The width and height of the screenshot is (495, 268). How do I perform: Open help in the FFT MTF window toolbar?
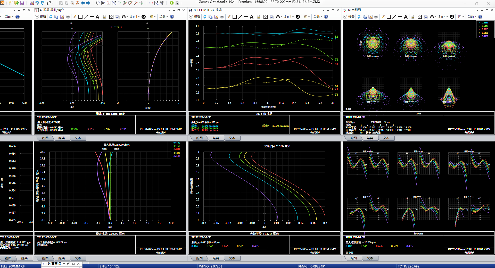(x=326, y=17)
